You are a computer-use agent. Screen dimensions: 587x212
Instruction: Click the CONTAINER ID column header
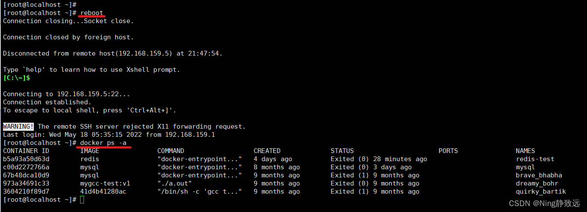[x=26, y=151]
